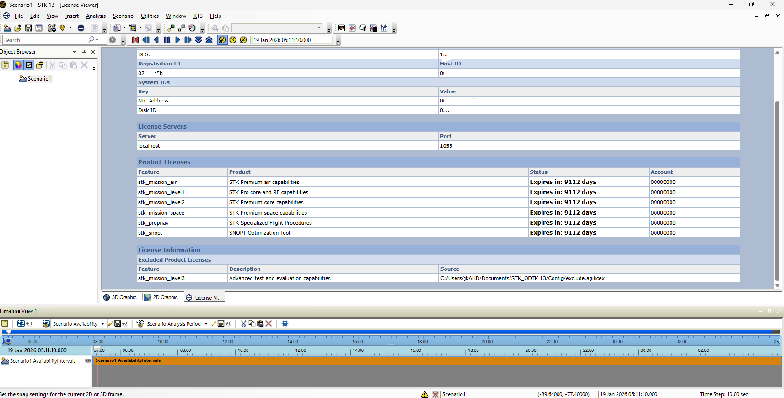Open the File menu
784x398 pixels.
coord(19,16)
